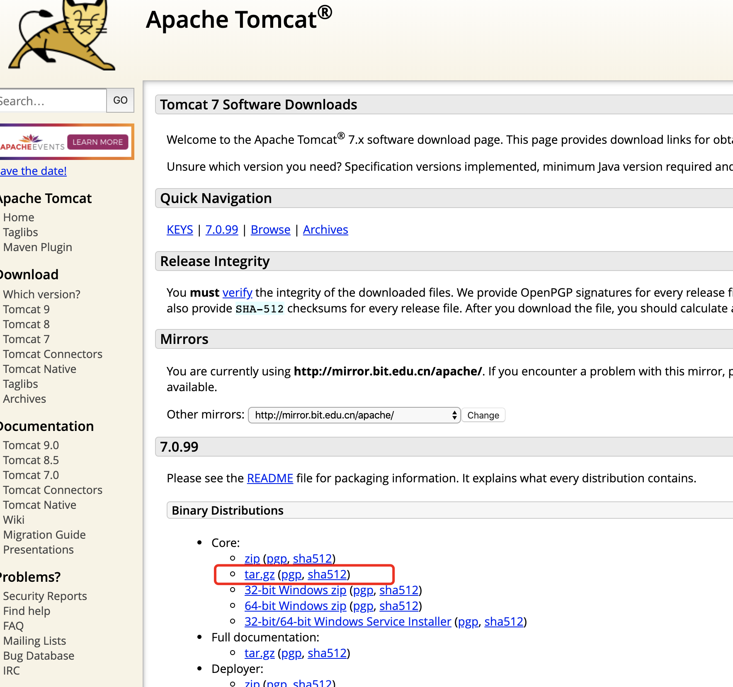Go to Tomcat 9 download page

(27, 310)
